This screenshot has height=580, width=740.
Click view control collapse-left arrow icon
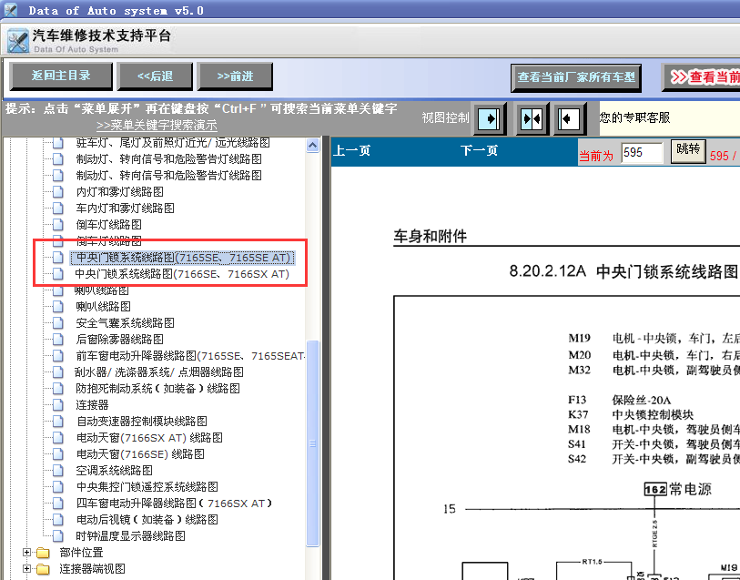tap(569, 118)
